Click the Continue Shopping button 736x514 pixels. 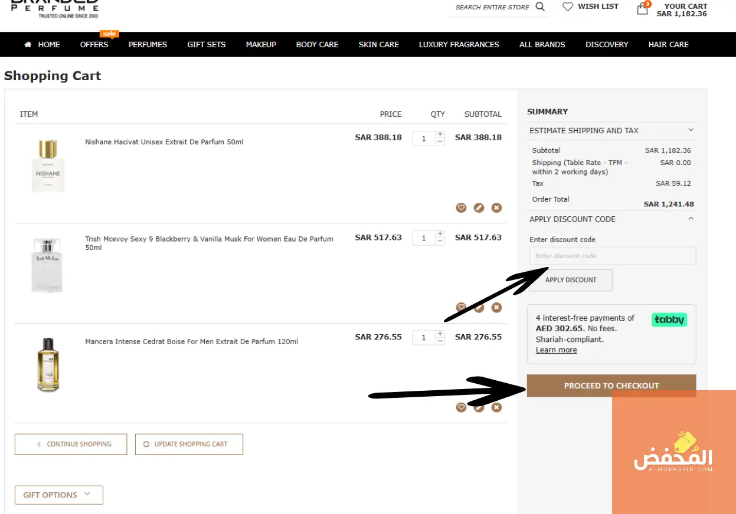pos(71,444)
